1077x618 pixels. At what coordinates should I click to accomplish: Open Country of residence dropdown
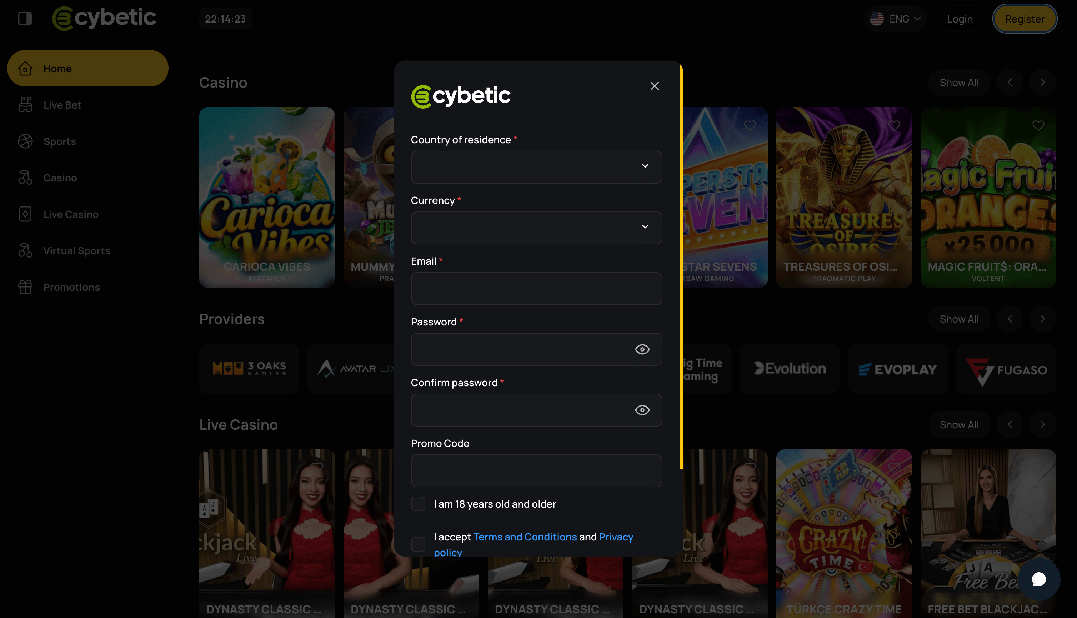(x=537, y=167)
